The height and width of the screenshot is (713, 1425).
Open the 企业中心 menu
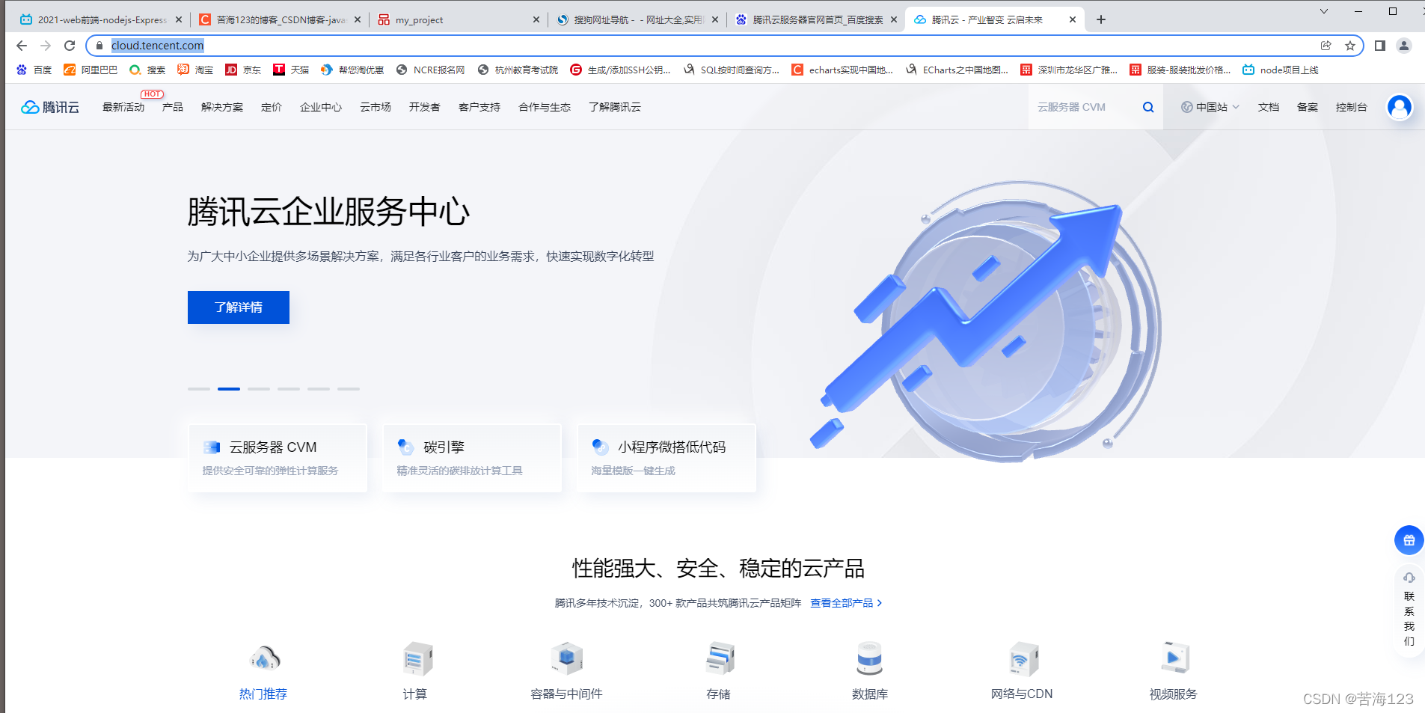click(321, 107)
